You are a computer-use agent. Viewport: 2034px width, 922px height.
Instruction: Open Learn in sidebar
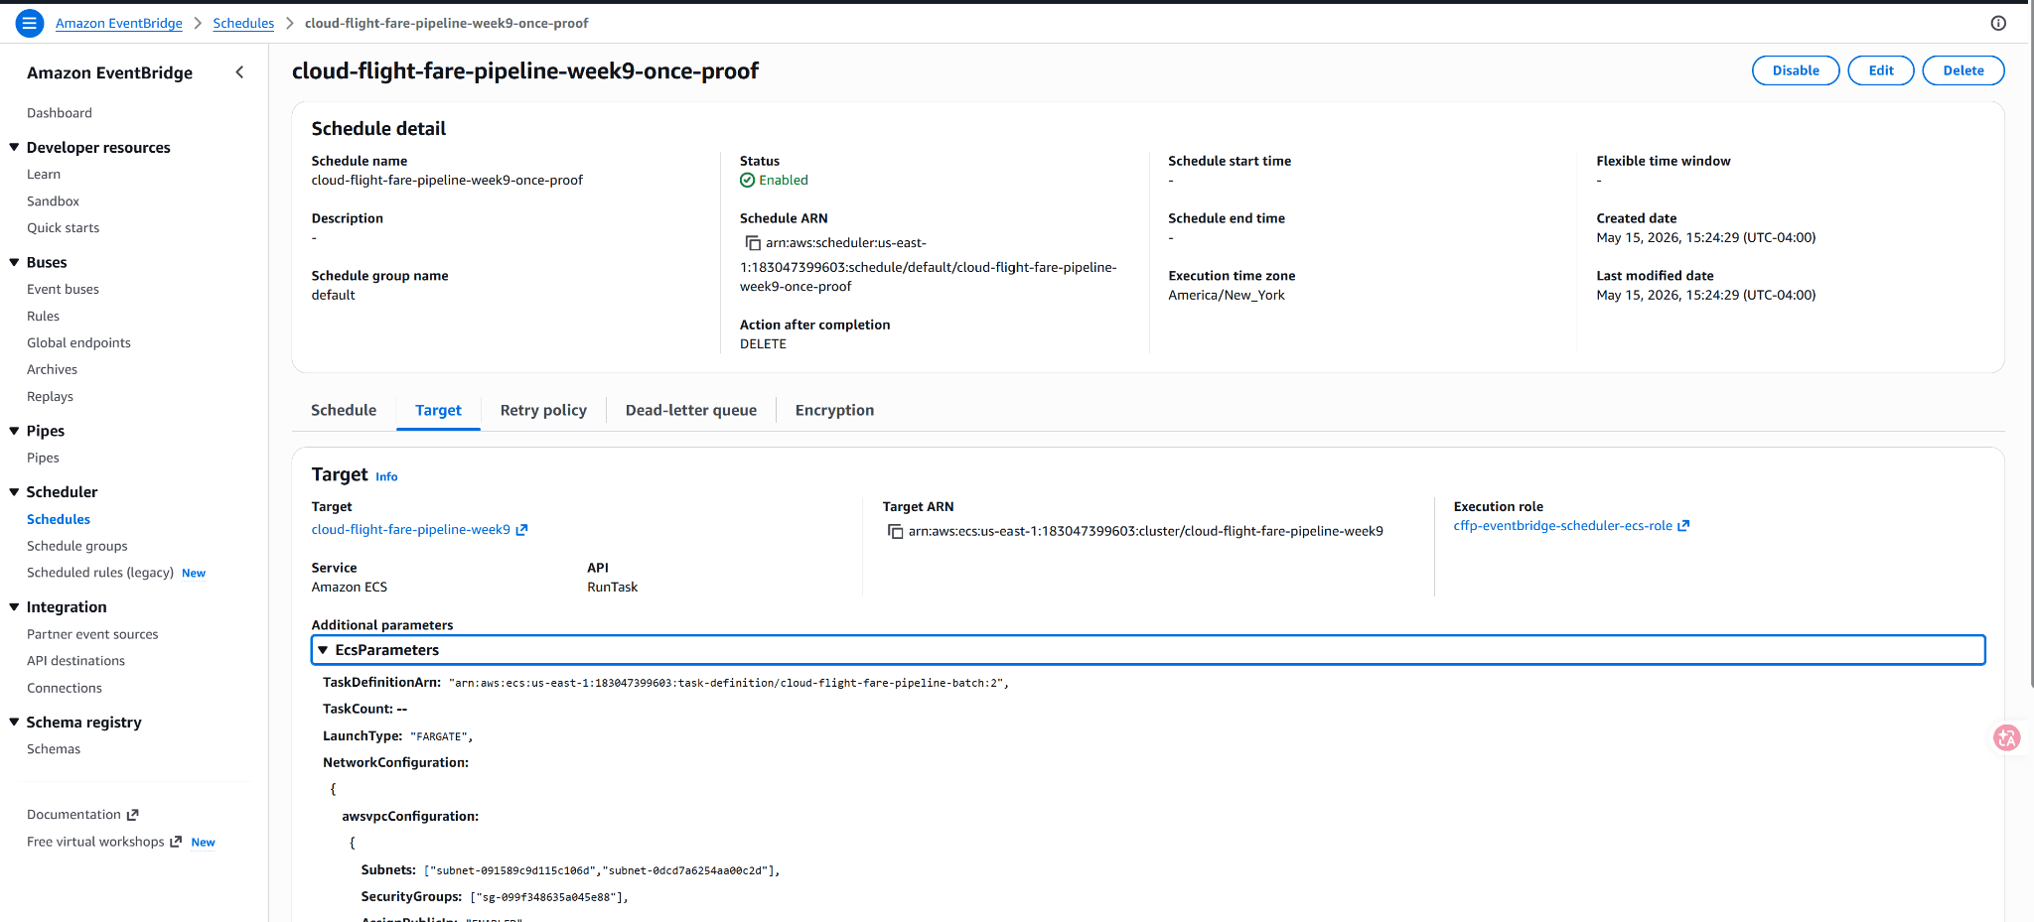click(x=44, y=175)
